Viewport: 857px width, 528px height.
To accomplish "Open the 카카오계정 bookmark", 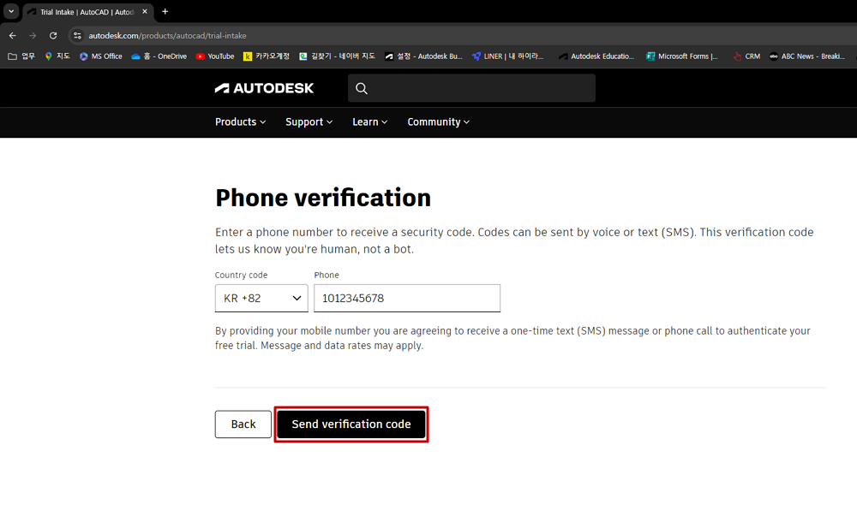I will [x=267, y=56].
